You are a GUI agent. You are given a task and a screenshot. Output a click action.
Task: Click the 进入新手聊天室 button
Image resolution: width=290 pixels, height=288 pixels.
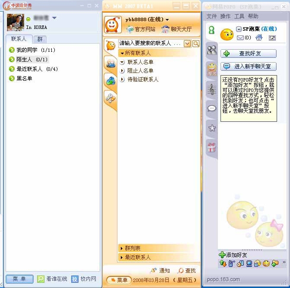click(x=249, y=66)
